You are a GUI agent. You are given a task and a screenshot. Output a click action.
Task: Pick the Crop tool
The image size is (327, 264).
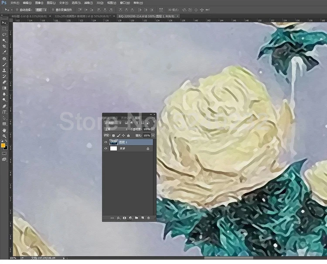4,46
